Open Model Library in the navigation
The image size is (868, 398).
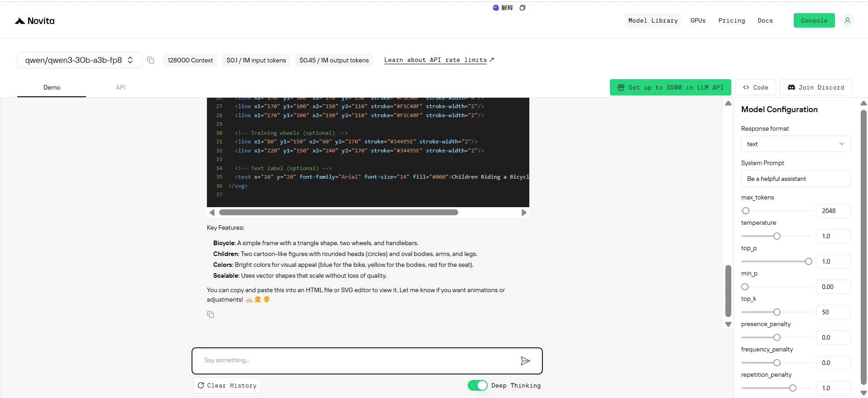click(x=653, y=20)
